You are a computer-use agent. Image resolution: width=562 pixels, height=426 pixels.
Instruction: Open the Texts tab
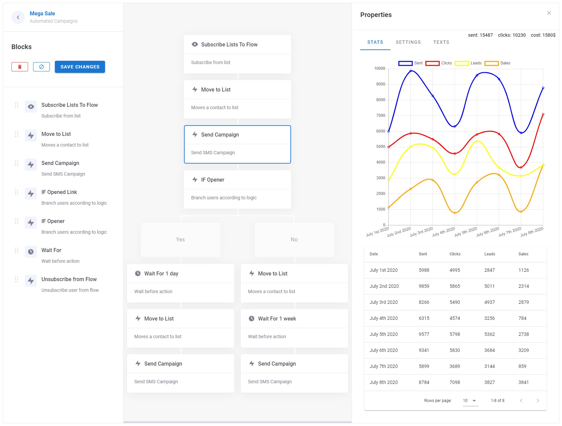[x=441, y=42]
